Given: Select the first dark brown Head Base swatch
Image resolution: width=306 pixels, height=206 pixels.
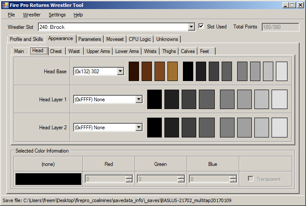Looking at the screenshot, I should pos(134,71).
